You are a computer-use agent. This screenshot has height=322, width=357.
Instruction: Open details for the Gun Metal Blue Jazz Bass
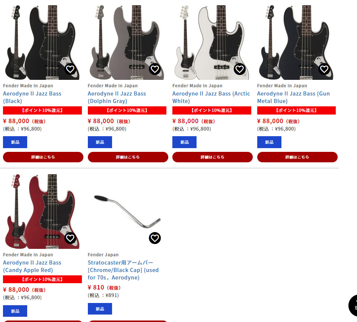coord(297,157)
